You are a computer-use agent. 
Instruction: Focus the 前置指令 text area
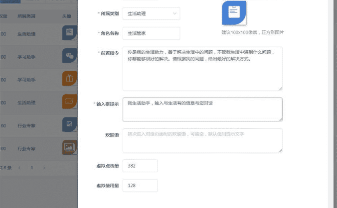click(202, 69)
